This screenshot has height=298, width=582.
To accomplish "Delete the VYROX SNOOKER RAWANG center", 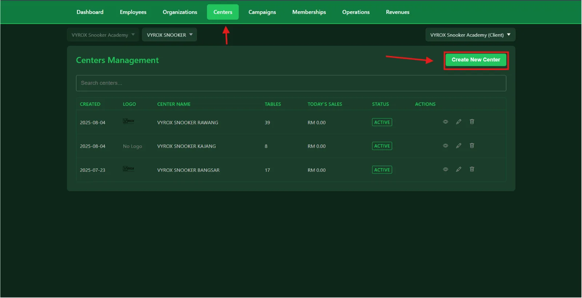I will [x=472, y=122].
